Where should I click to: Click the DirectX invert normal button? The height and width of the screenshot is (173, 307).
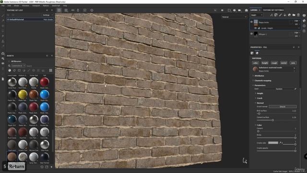[283, 107]
